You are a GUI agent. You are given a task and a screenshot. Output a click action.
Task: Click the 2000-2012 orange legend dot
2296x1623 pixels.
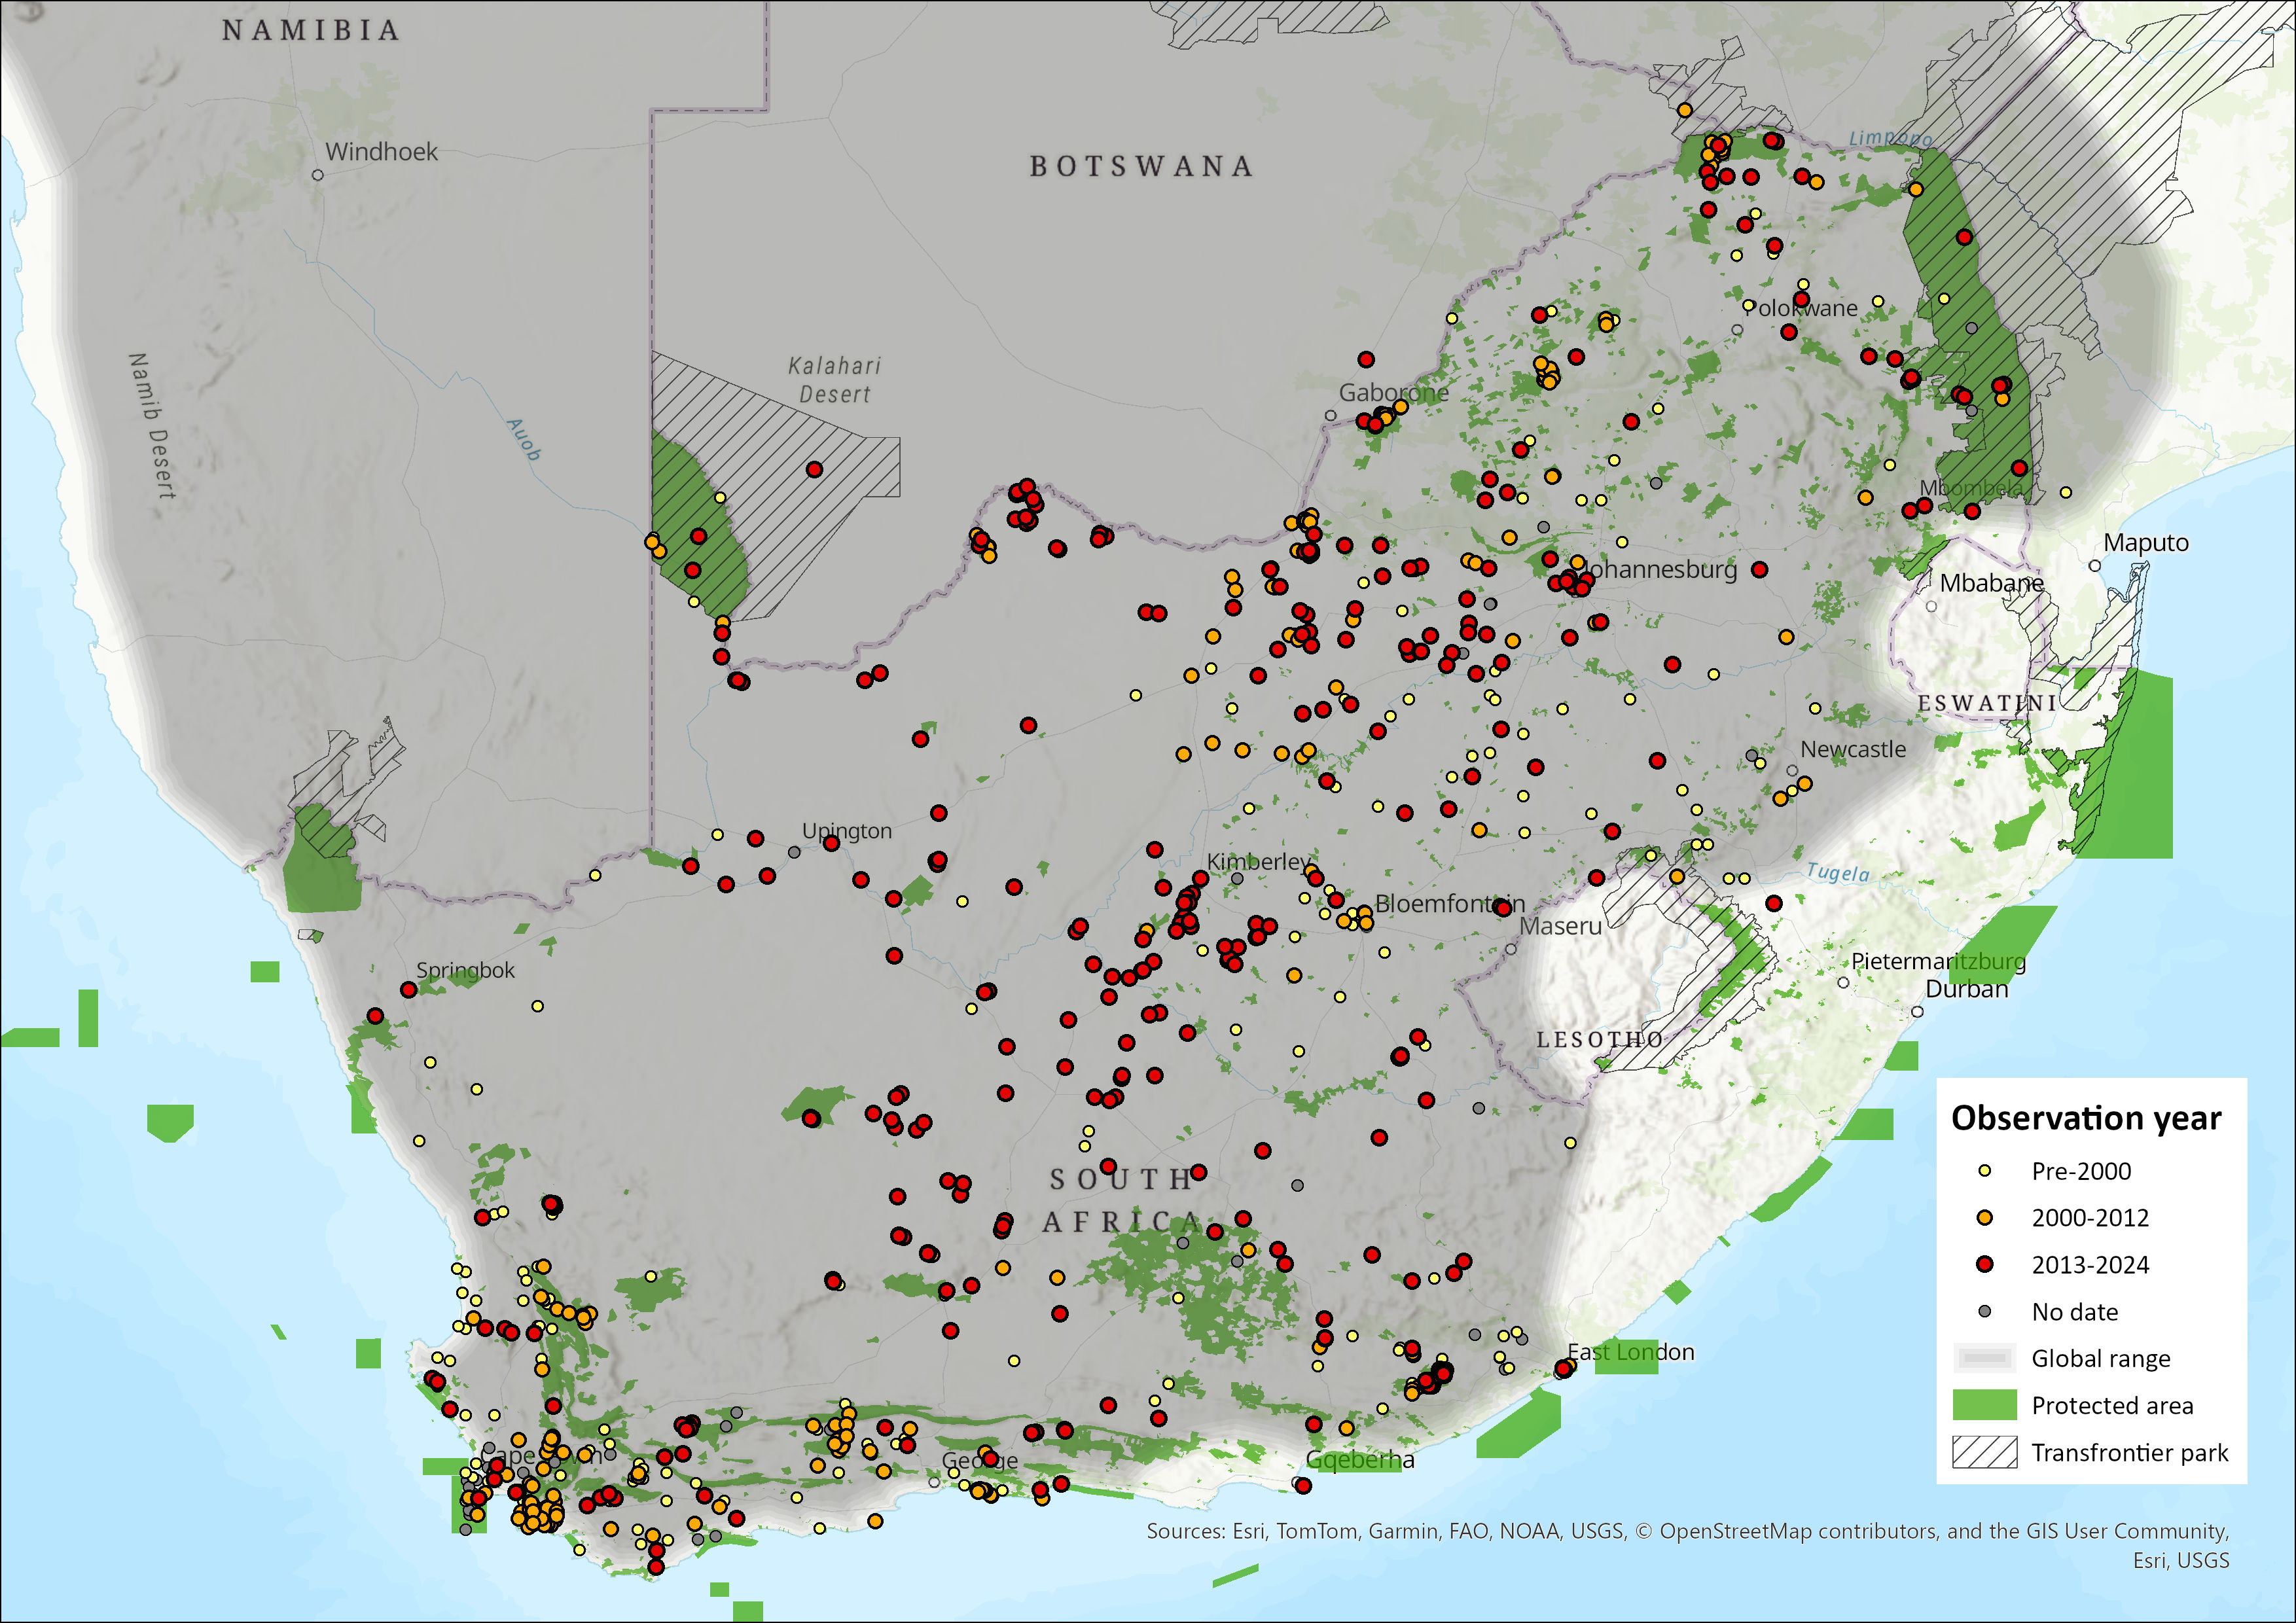pos(1985,1218)
